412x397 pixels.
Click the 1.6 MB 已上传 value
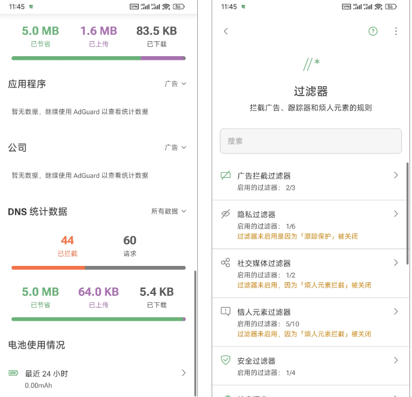tap(99, 37)
